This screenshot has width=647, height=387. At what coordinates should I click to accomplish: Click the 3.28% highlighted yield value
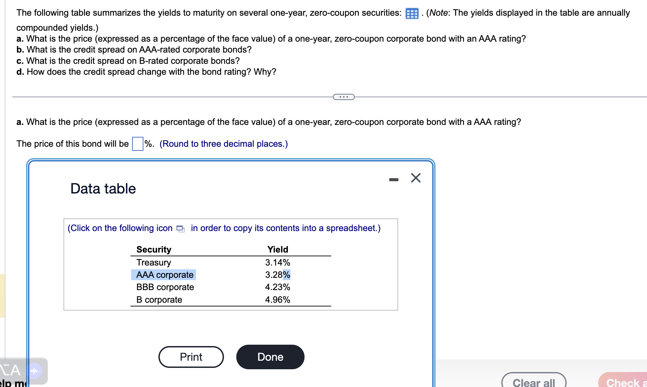(x=277, y=275)
